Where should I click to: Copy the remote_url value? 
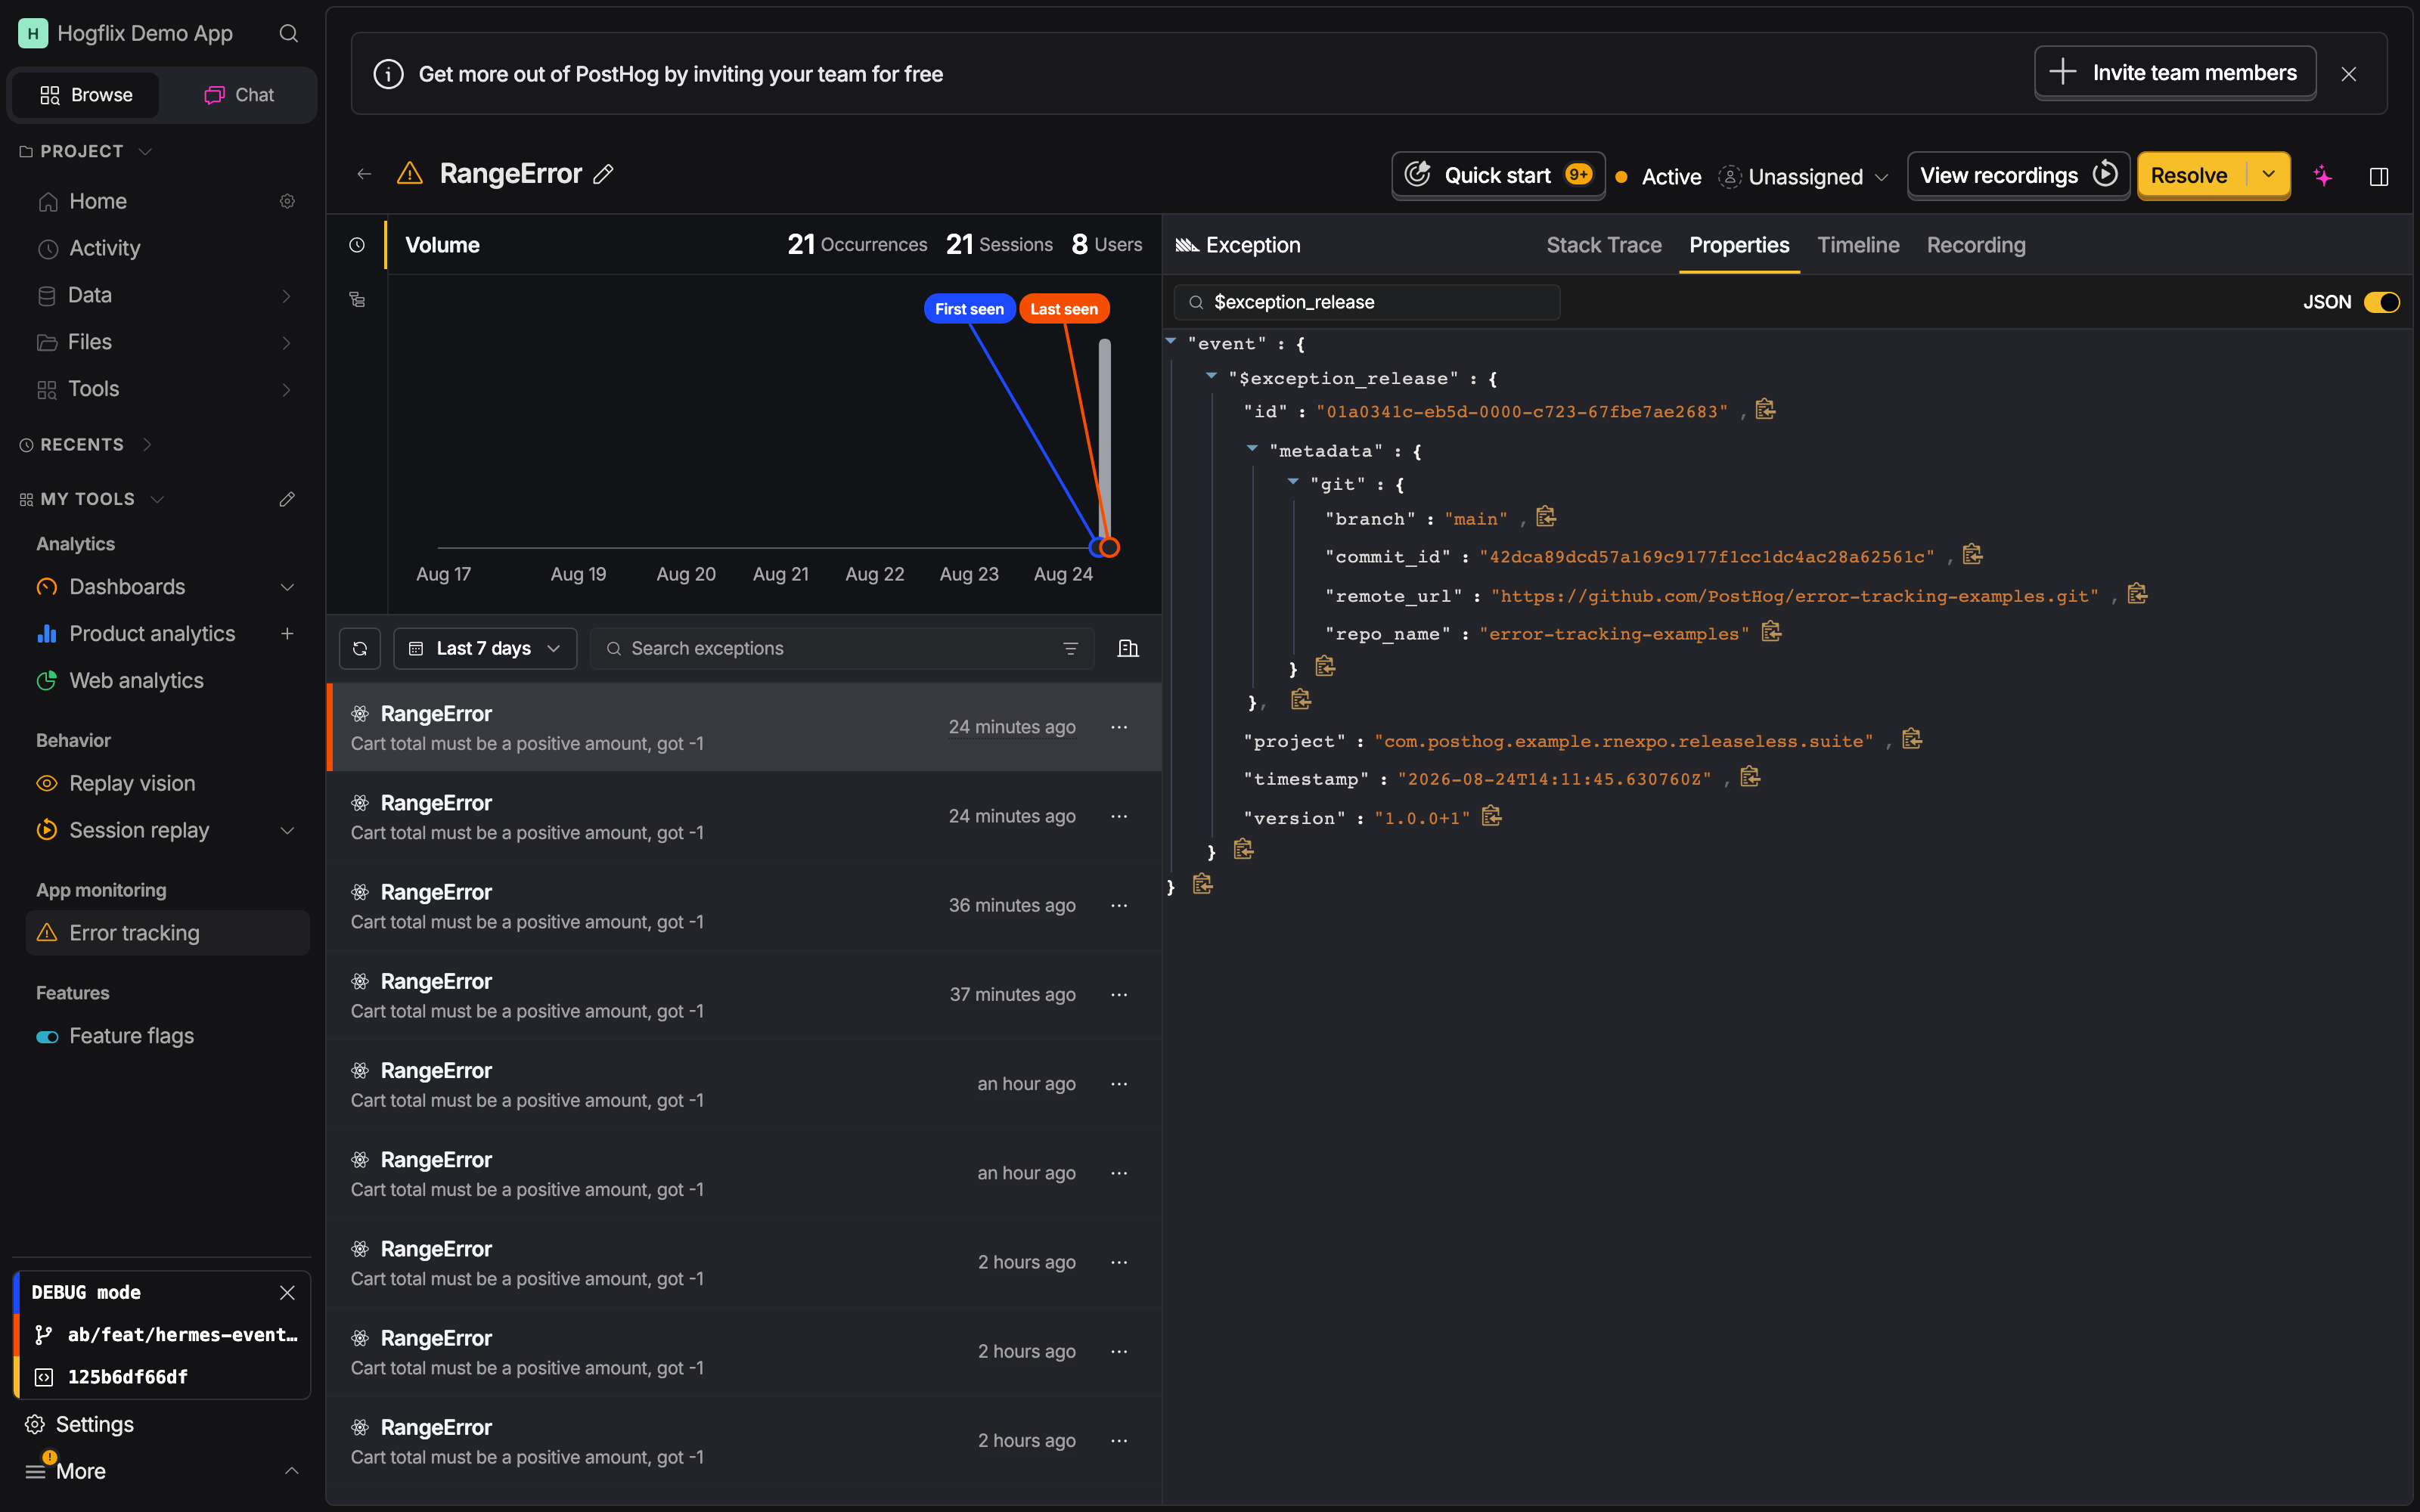(2137, 594)
